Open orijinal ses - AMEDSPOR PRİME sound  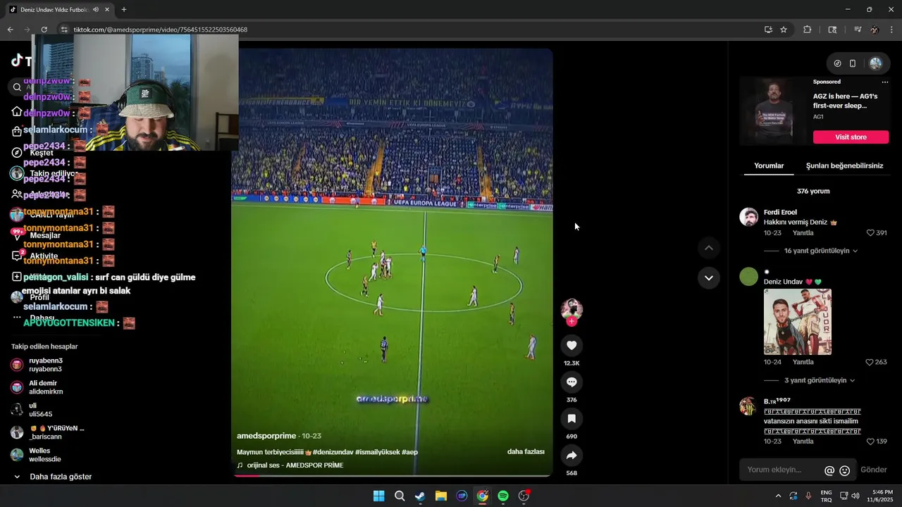pos(295,465)
